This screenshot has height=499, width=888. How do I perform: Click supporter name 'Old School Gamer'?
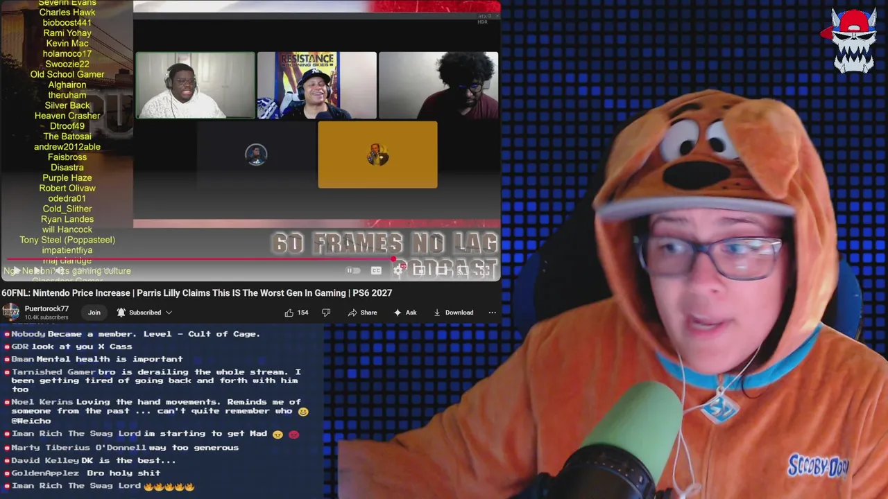pos(67,74)
